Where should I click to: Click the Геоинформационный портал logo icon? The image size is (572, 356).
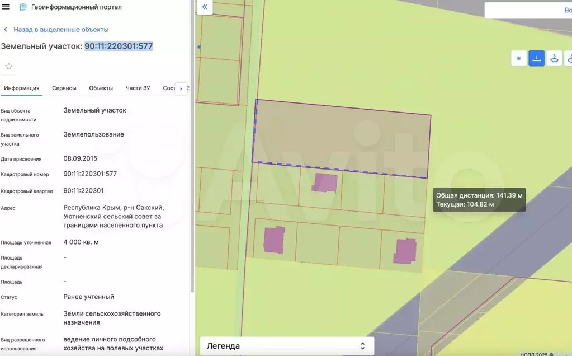click(22, 7)
